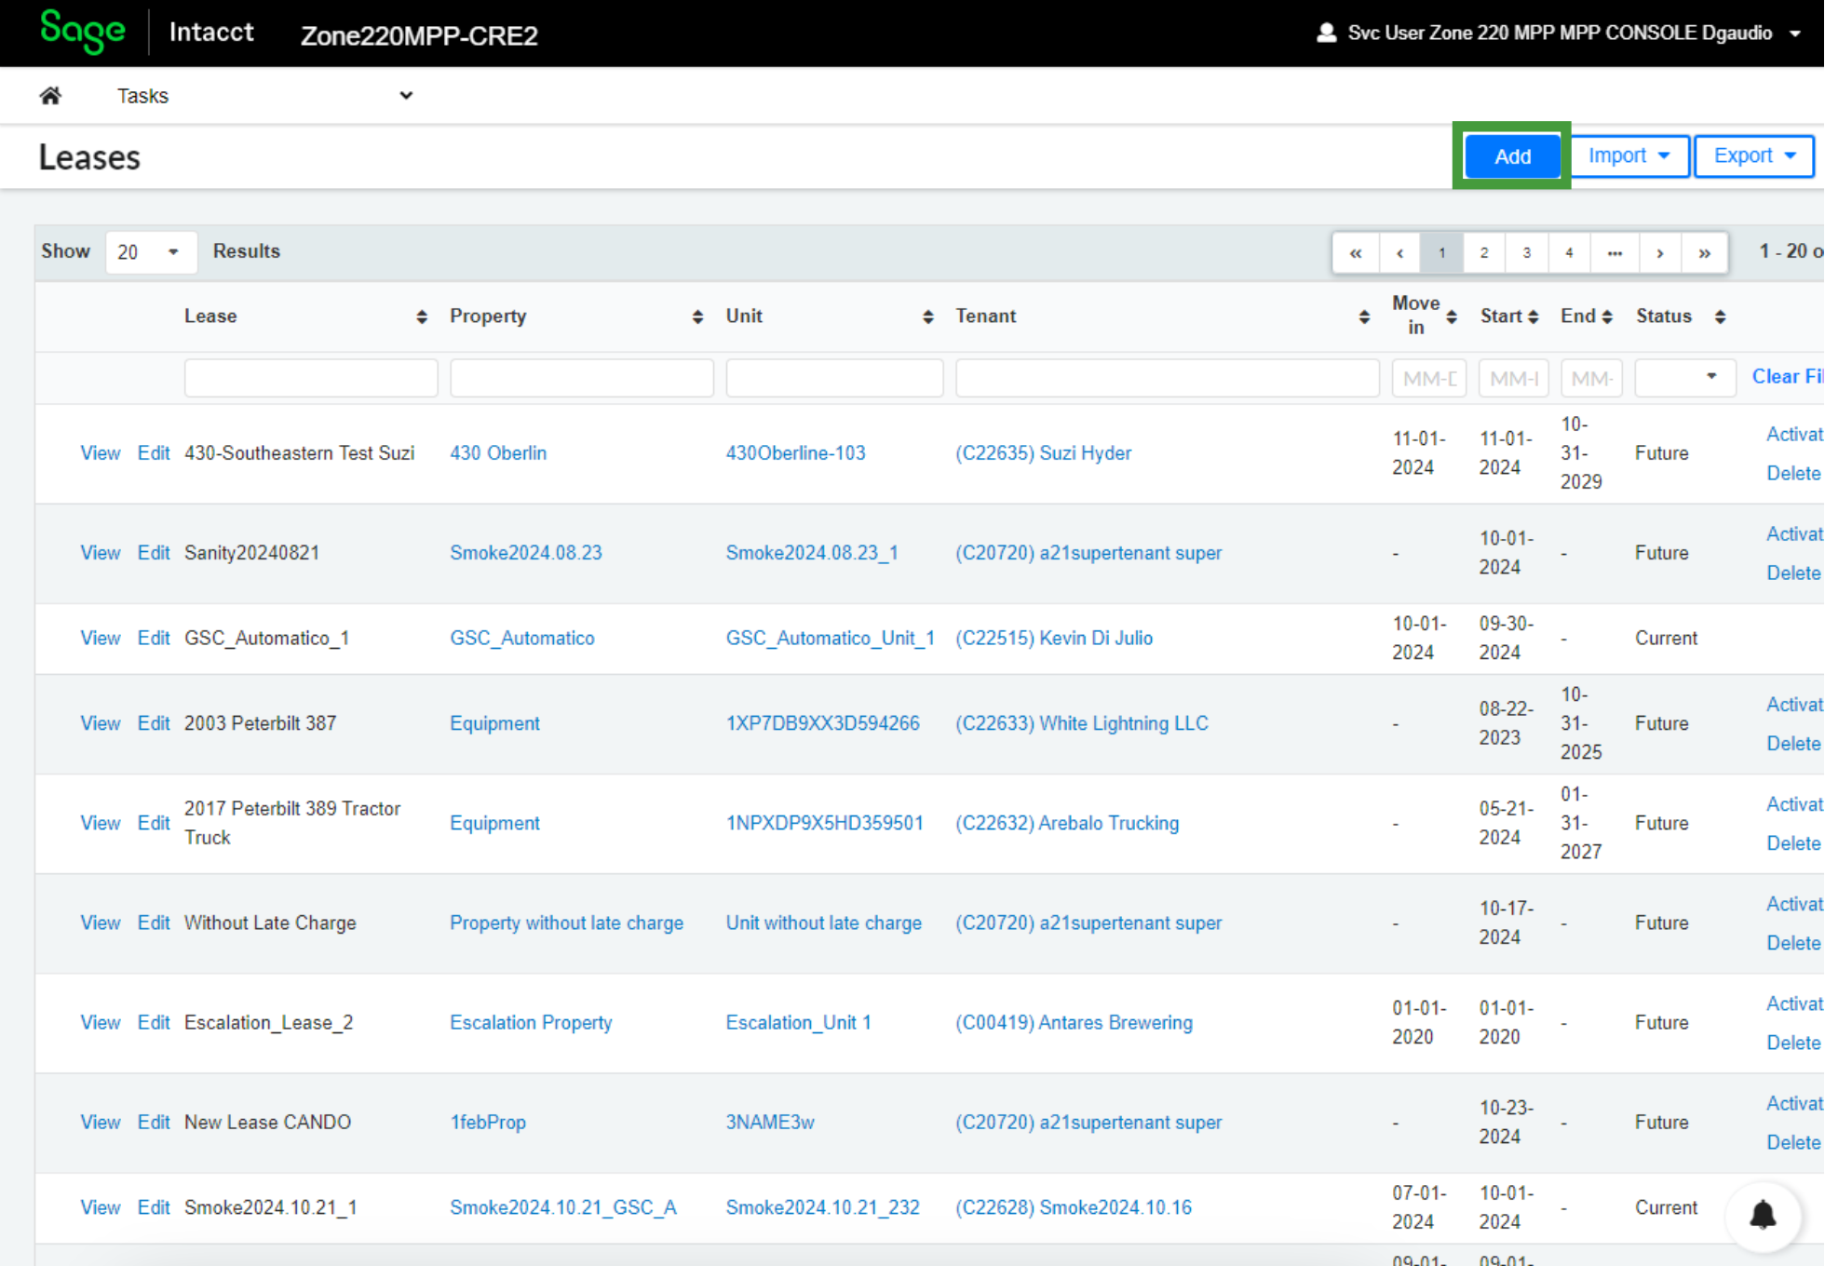This screenshot has height=1266, width=1825.
Task: Focus the Start date filter
Action: pos(1514,378)
